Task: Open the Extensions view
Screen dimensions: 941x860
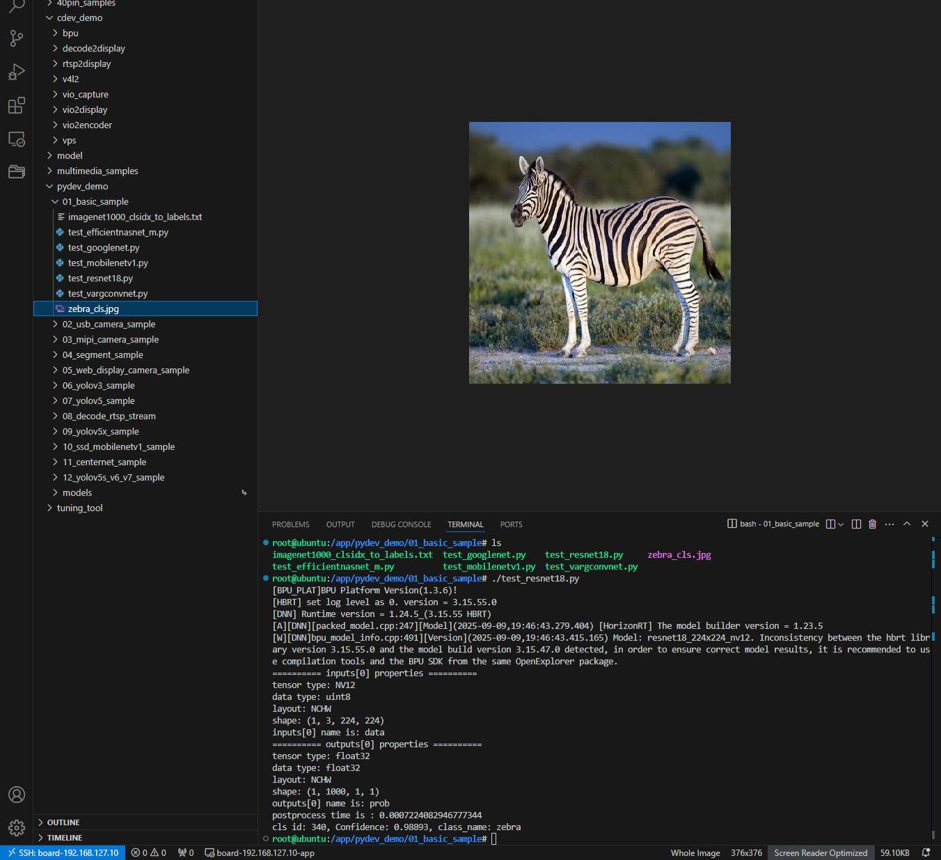Action: pos(16,105)
